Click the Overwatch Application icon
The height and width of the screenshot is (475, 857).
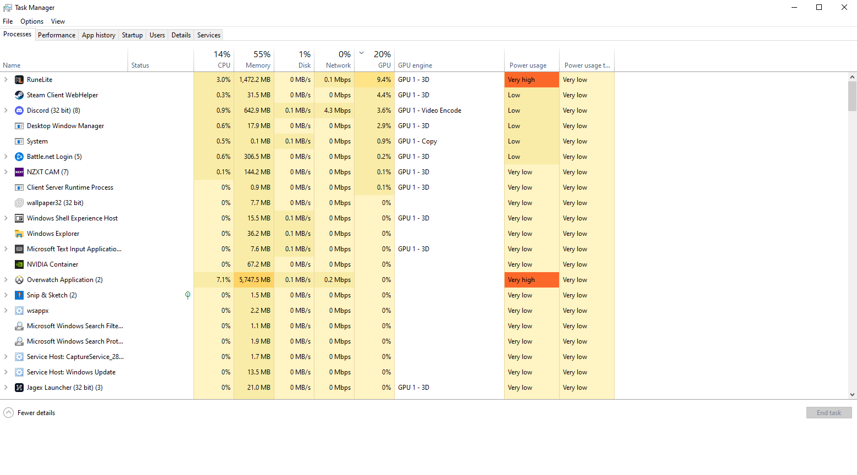tap(19, 280)
